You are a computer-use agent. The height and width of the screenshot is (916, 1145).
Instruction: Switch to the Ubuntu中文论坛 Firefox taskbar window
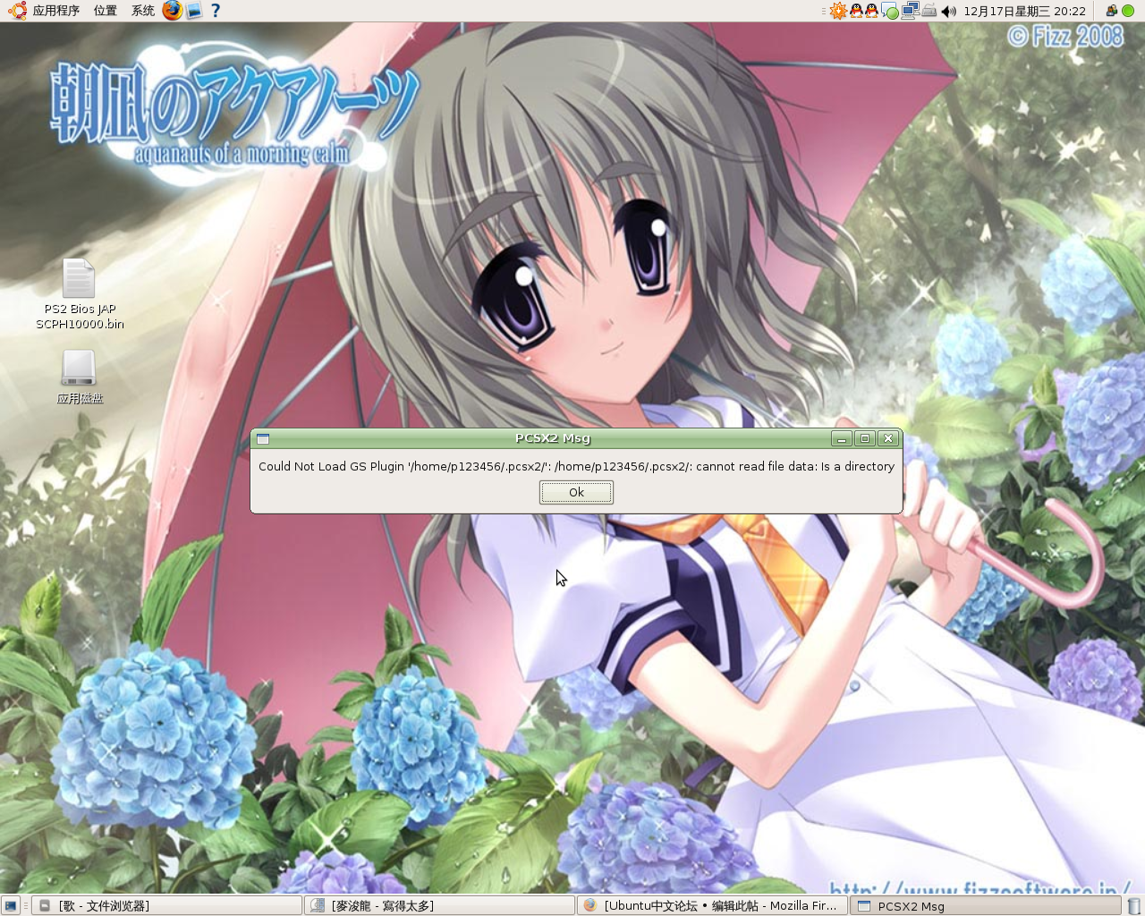712,905
